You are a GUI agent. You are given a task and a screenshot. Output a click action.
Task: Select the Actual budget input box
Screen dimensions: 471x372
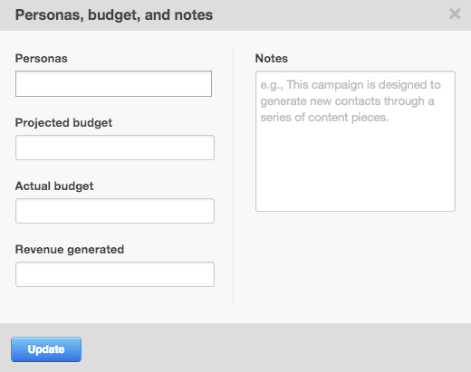pyautogui.click(x=115, y=211)
